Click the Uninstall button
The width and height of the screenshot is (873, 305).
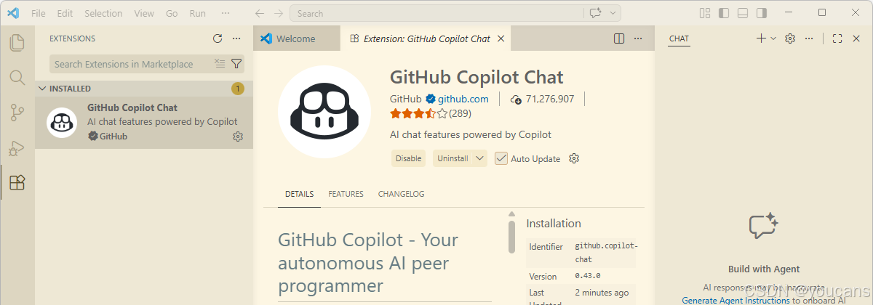(x=453, y=158)
